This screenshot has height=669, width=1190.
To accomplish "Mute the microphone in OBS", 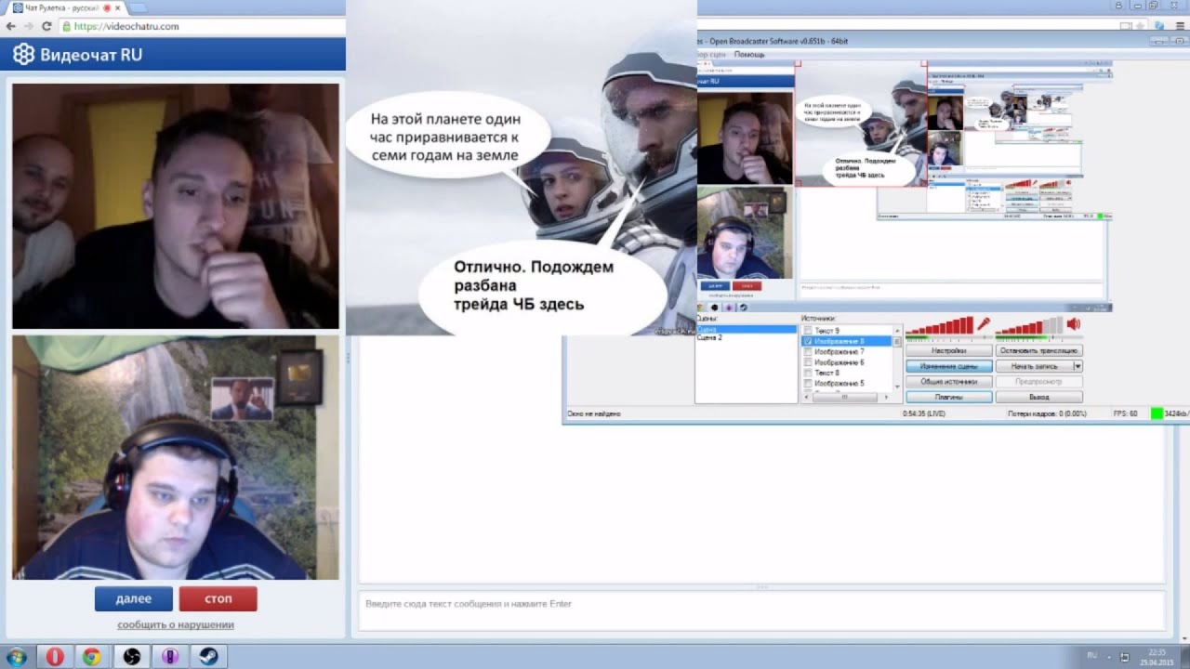I will point(983,324).
